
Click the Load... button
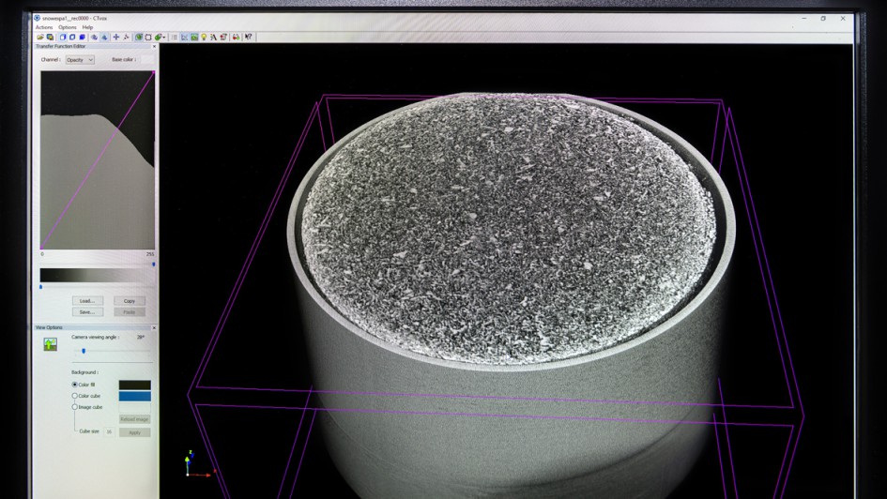coord(86,301)
